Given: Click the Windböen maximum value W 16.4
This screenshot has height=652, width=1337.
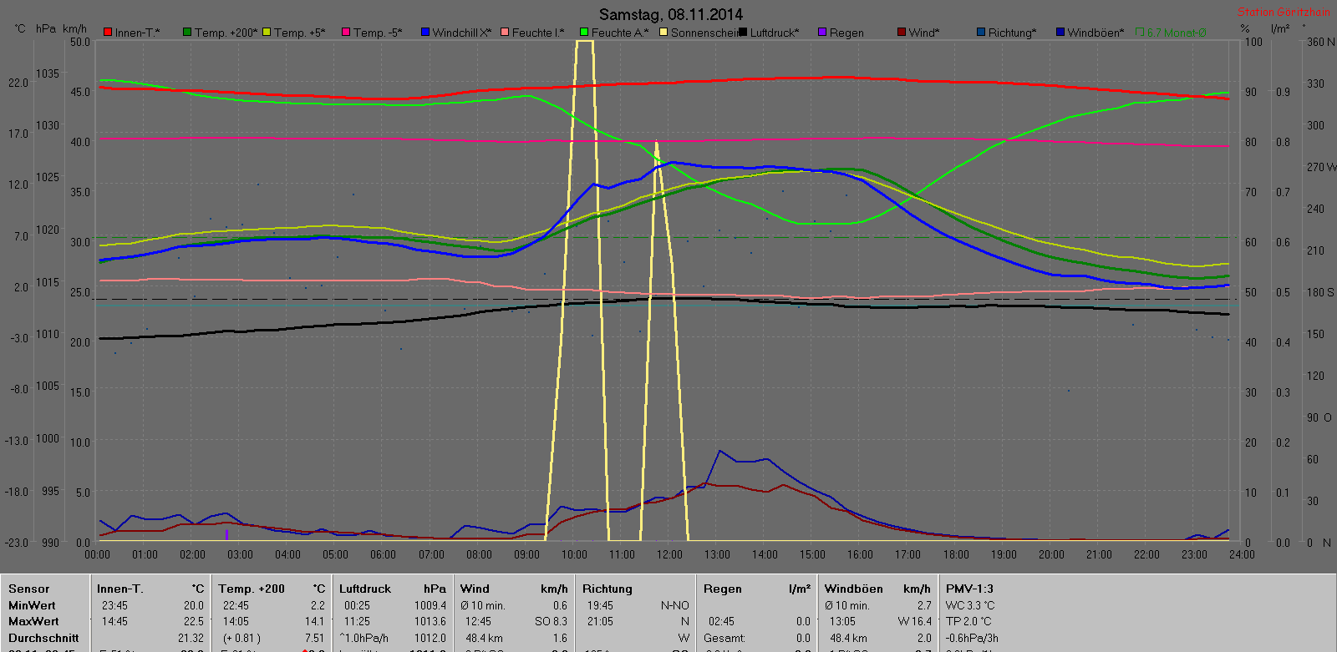Looking at the screenshot, I should [x=915, y=621].
